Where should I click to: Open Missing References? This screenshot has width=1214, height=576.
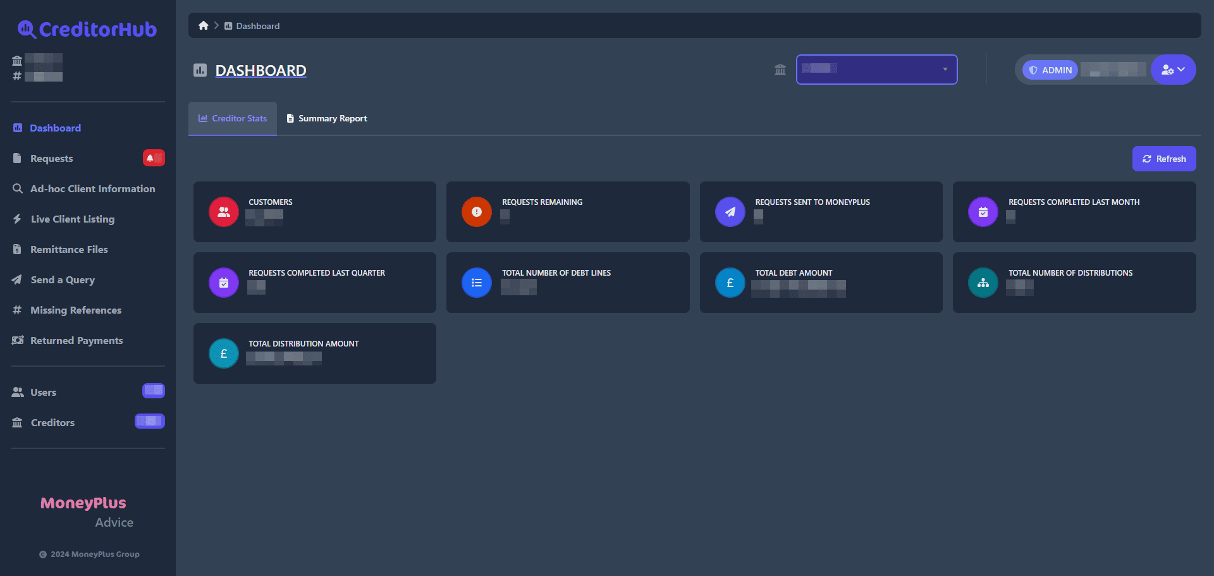click(x=67, y=310)
